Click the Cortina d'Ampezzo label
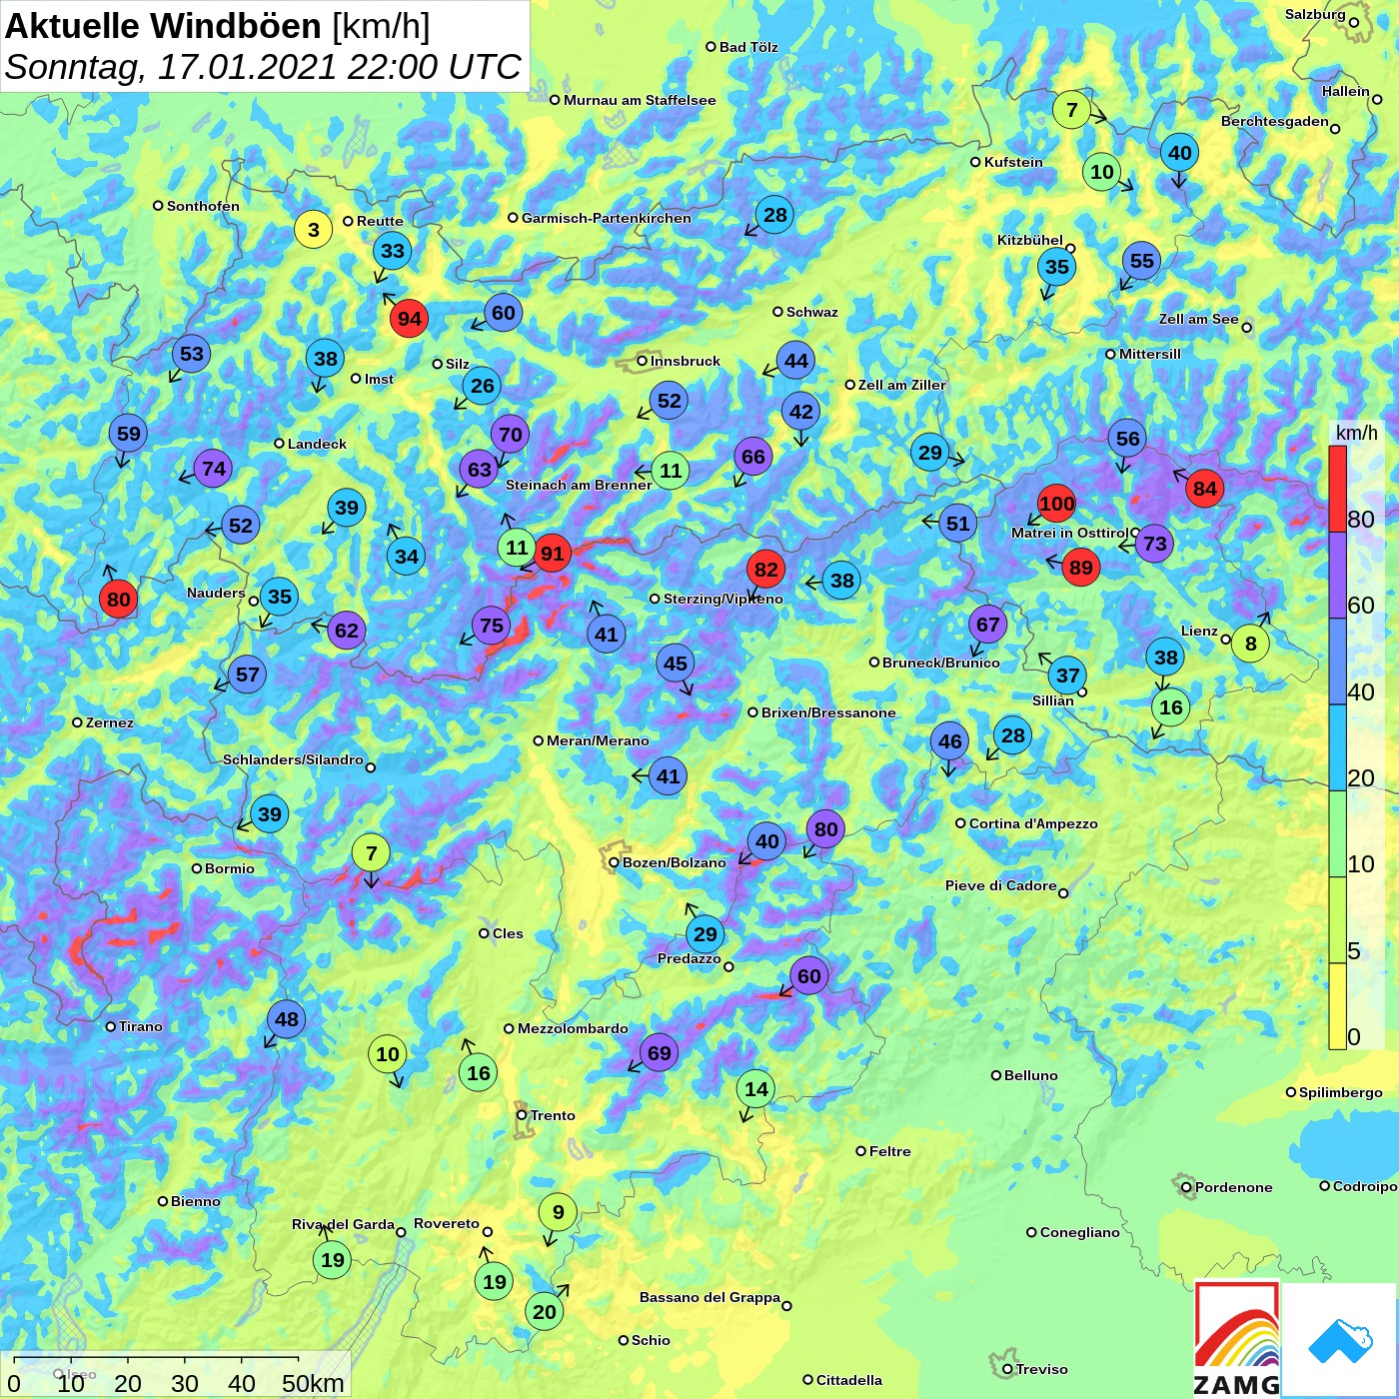1399x1399 pixels. [1033, 823]
